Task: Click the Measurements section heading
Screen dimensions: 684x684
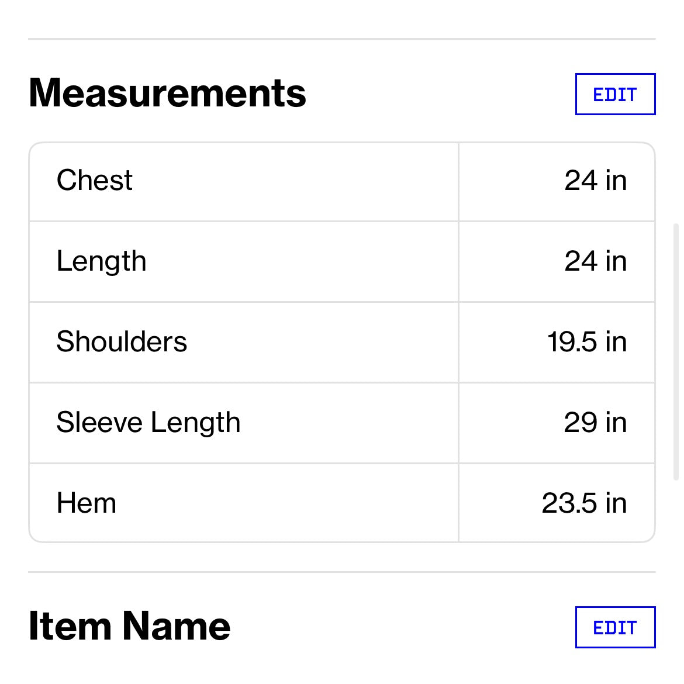Action: click(x=167, y=93)
